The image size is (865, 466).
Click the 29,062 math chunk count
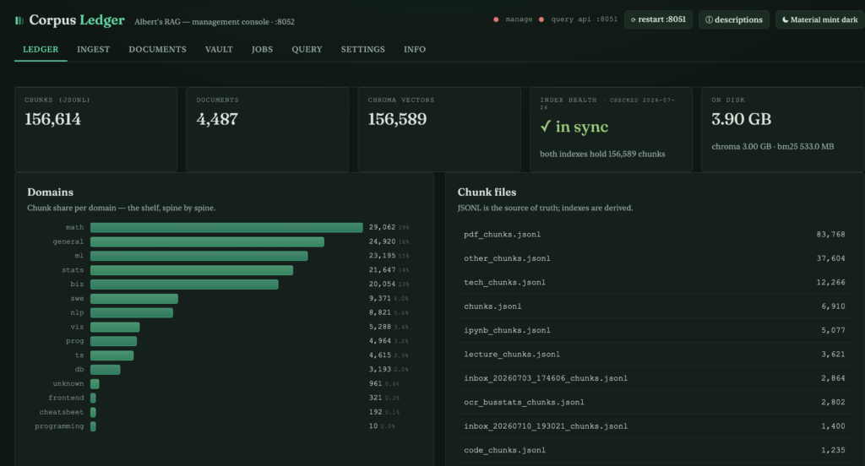[x=383, y=227]
